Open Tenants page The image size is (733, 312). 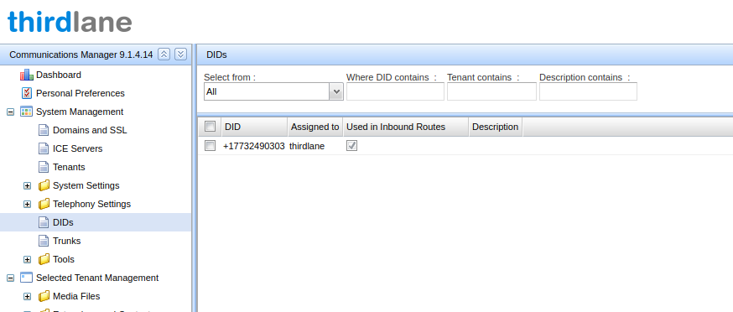click(x=69, y=167)
